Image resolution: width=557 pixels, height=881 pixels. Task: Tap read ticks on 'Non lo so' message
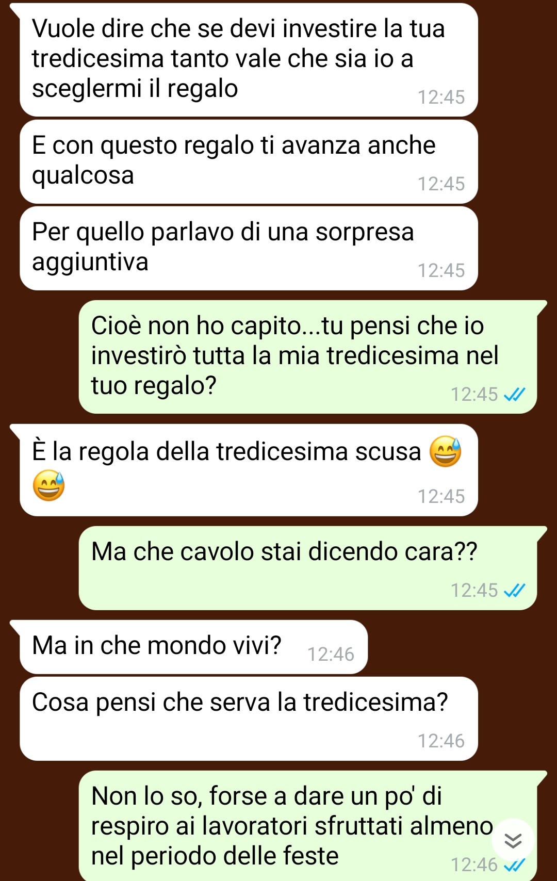pos(514,864)
